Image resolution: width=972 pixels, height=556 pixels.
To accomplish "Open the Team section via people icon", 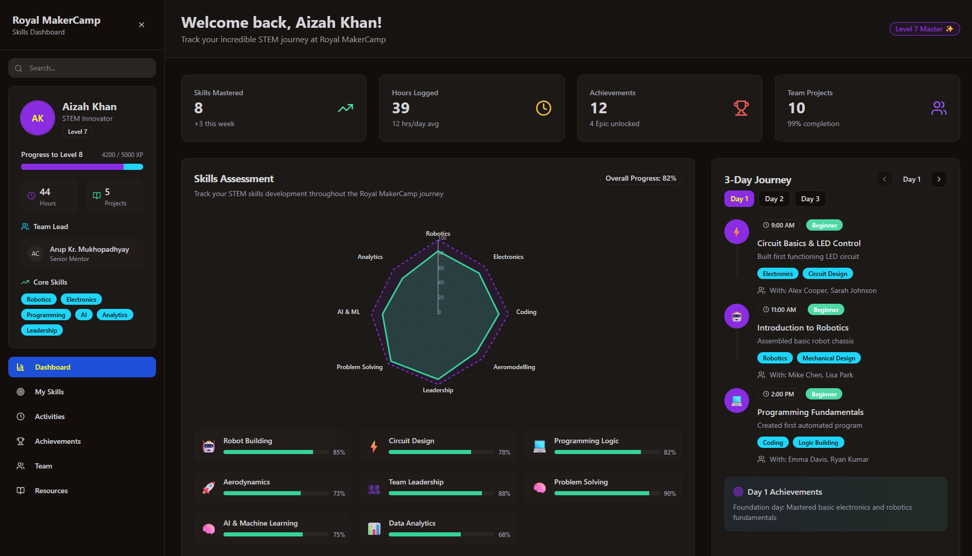I will (x=21, y=465).
